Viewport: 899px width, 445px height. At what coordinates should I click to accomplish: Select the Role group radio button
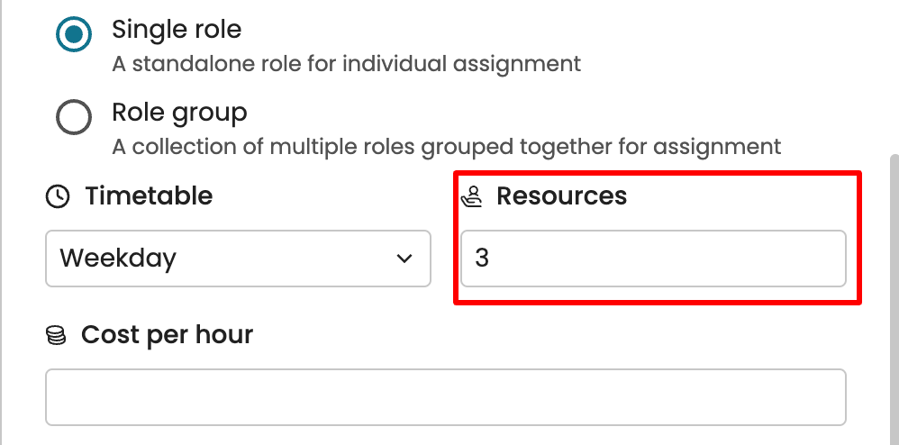point(74,117)
